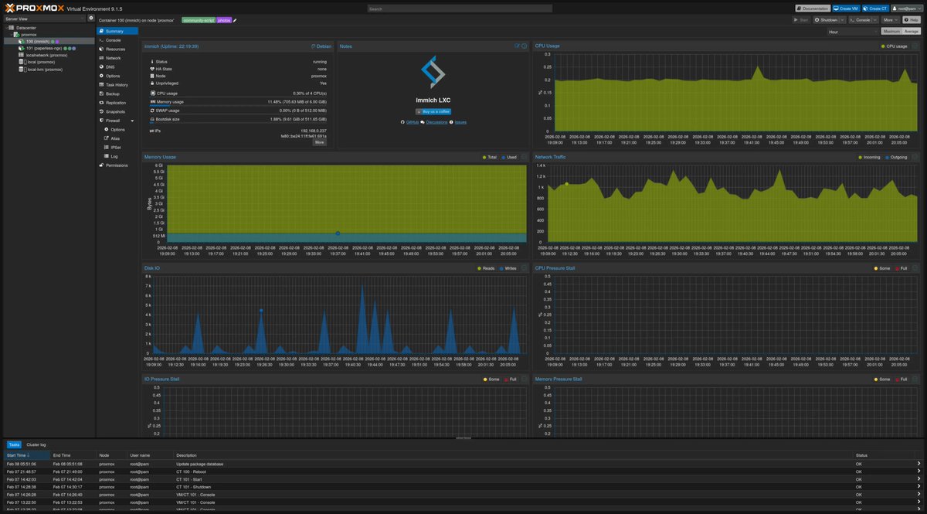The height and width of the screenshot is (514, 927).
Task: Click the gear icon beside Server View
Action: click(91, 18)
